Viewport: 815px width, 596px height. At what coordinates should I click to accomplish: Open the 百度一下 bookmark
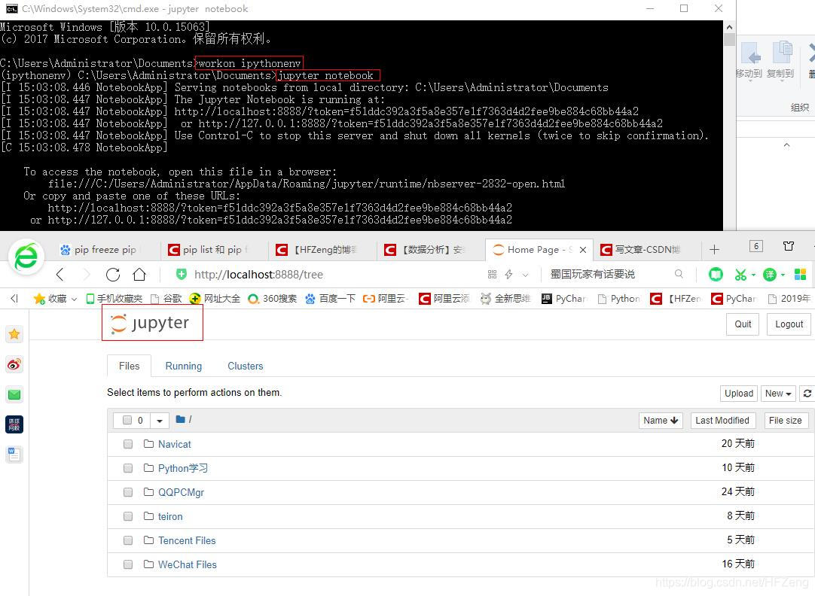pos(331,299)
